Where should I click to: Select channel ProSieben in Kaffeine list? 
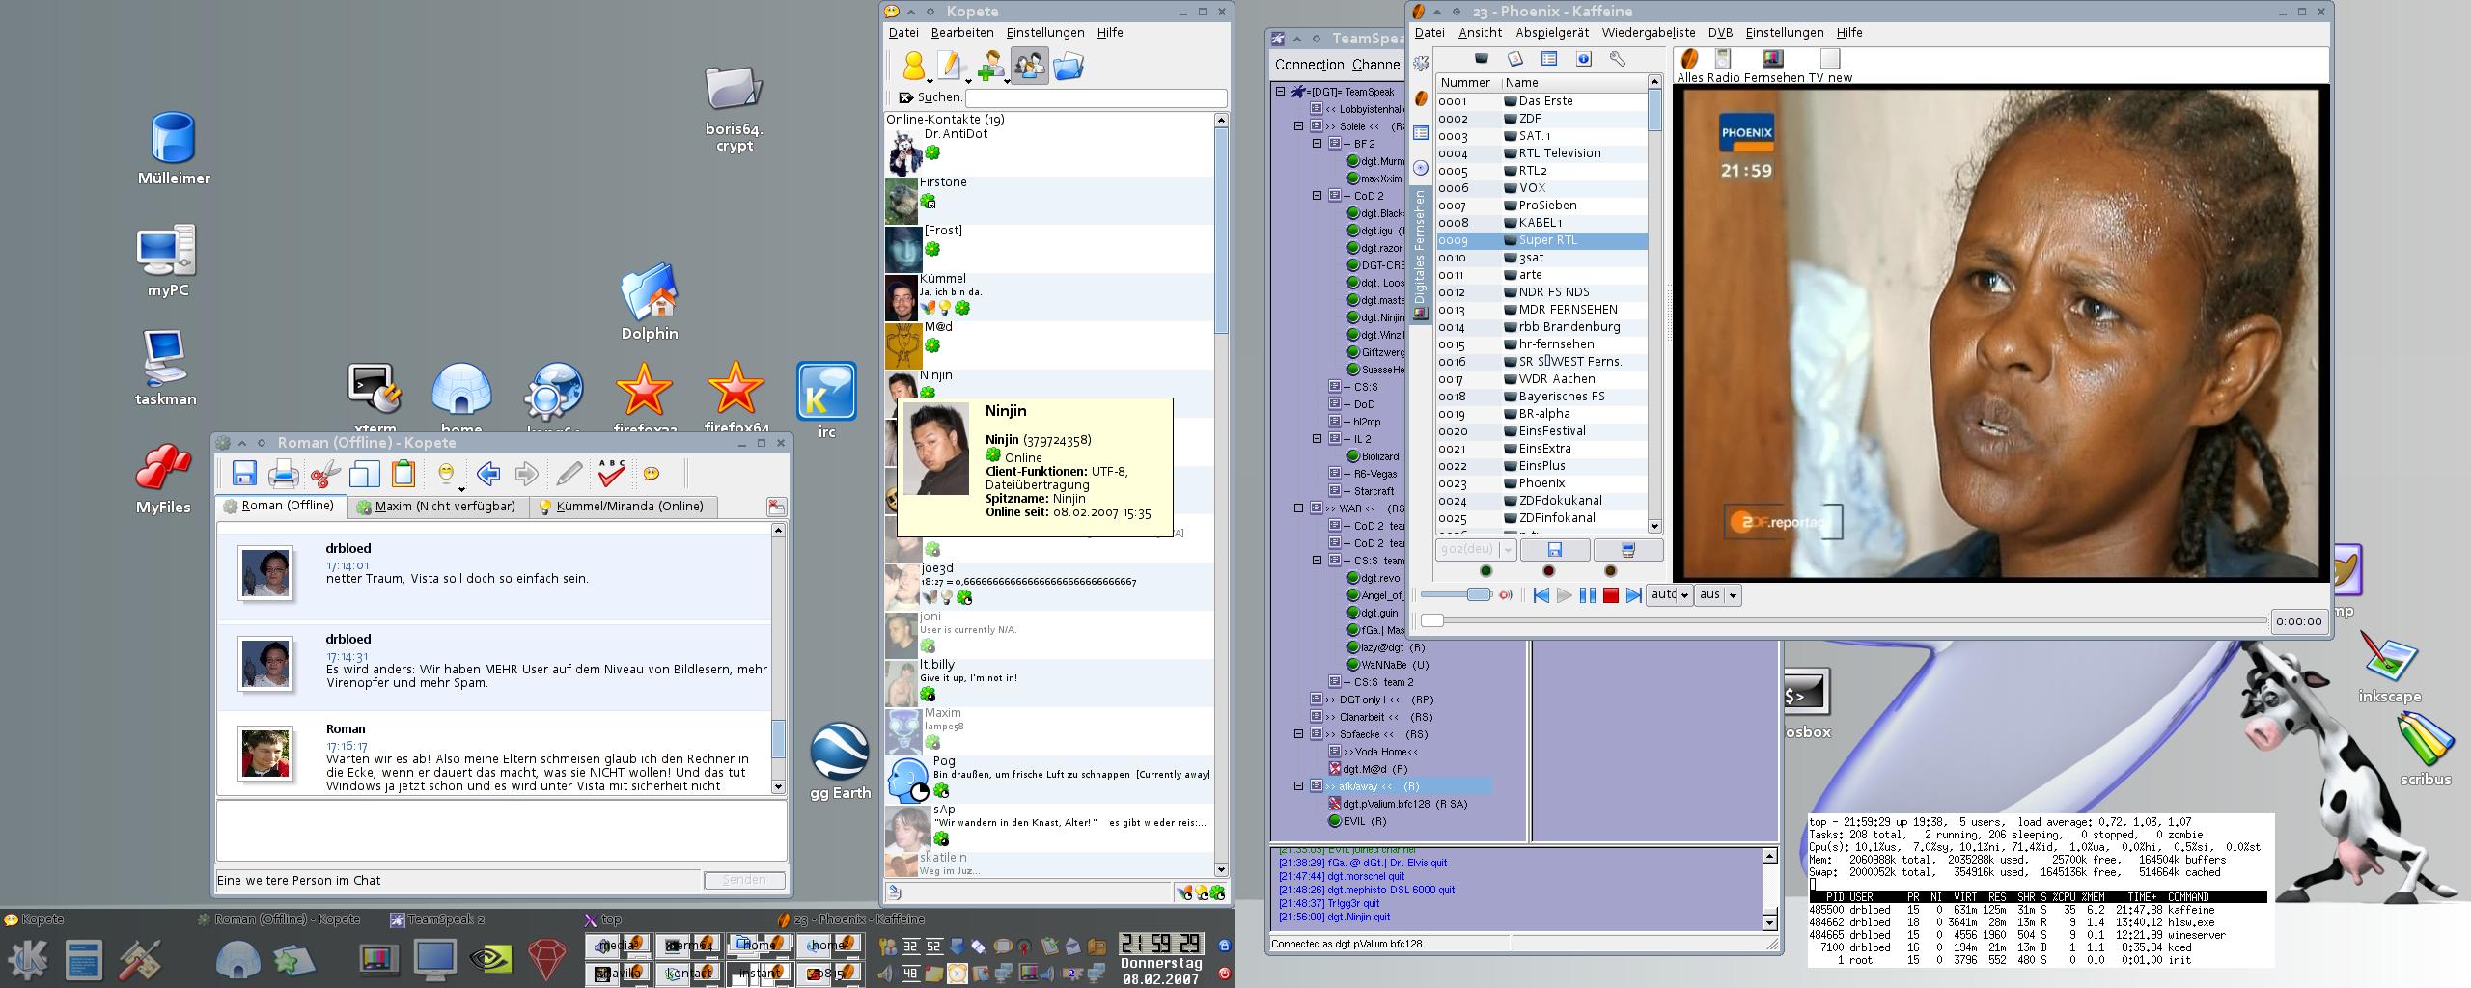point(1541,206)
